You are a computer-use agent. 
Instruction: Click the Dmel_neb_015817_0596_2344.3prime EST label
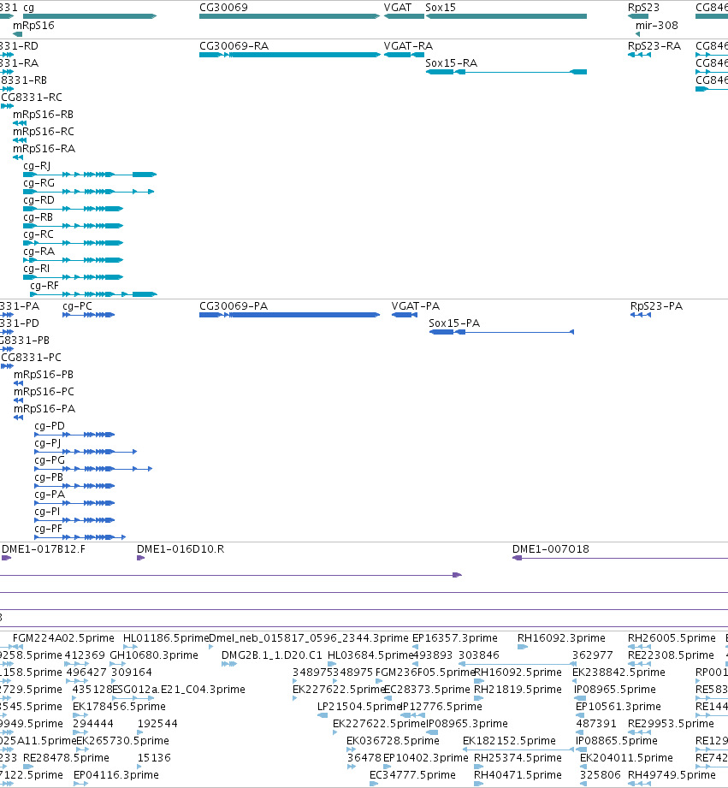coord(309,637)
